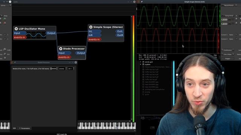This screenshot has width=241, height=135.
Task: Select the Simple Scope OutL port
Action: coord(120,31)
